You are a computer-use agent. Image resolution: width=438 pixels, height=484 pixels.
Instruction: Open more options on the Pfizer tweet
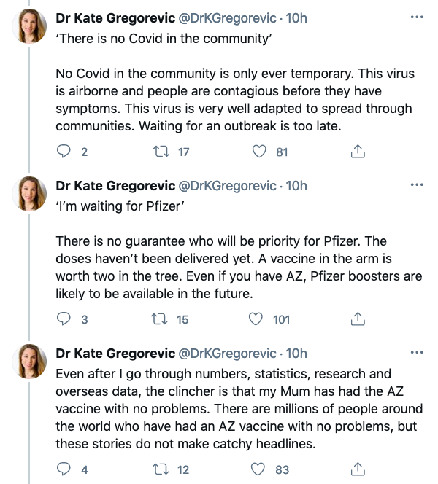click(x=417, y=185)
